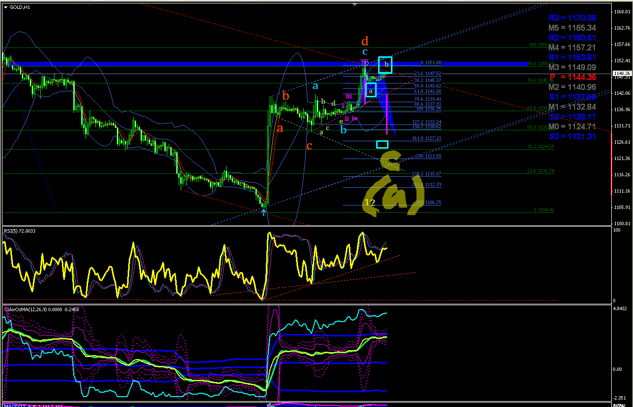Click the M0 = 1124.71 pivot label
This screenshot has height=407, width=633.
click(x=572, y=126)
